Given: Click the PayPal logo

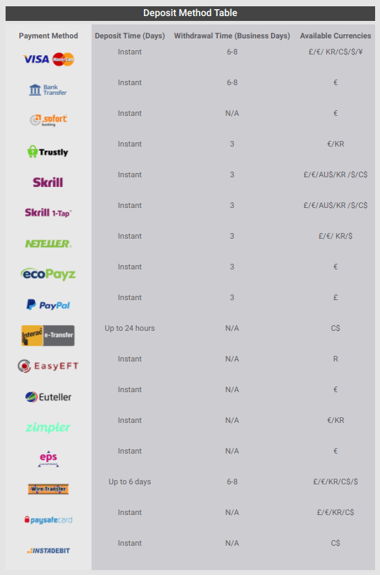Looking at the screenshot, I should [48, 305].
